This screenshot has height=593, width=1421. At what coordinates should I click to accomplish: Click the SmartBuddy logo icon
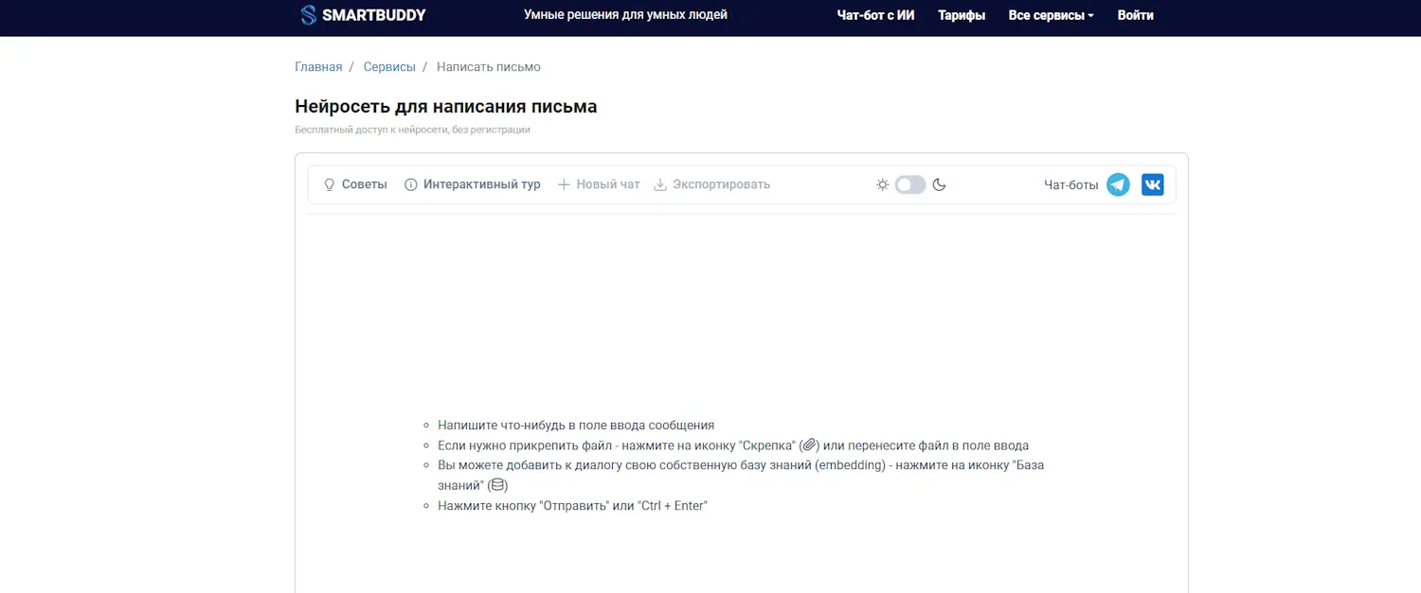[x=308, y=15]
